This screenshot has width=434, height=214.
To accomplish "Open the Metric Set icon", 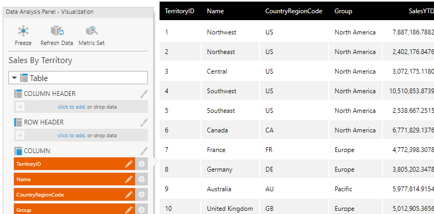I will tap(91, 32).
